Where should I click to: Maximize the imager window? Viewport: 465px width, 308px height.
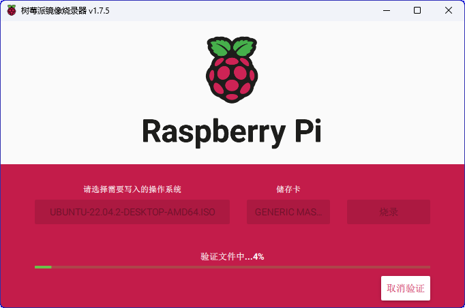pos(417,10)
